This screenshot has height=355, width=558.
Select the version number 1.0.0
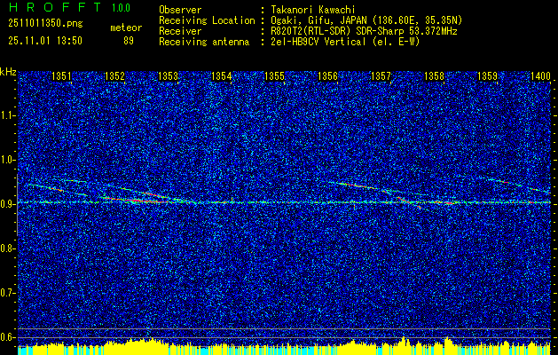pos(121,8)
